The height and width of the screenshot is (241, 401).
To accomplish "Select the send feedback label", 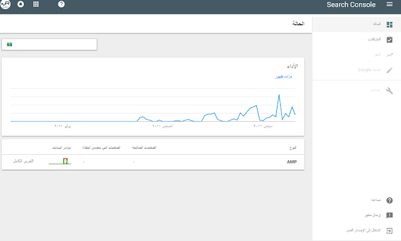I will click(373, 215).
